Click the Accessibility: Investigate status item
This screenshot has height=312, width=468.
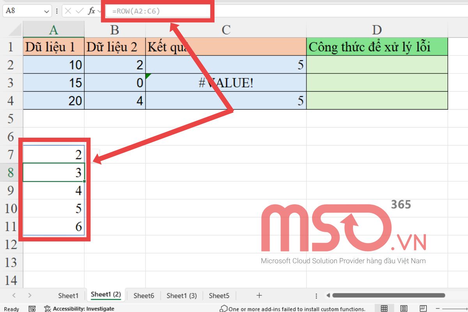80,308
